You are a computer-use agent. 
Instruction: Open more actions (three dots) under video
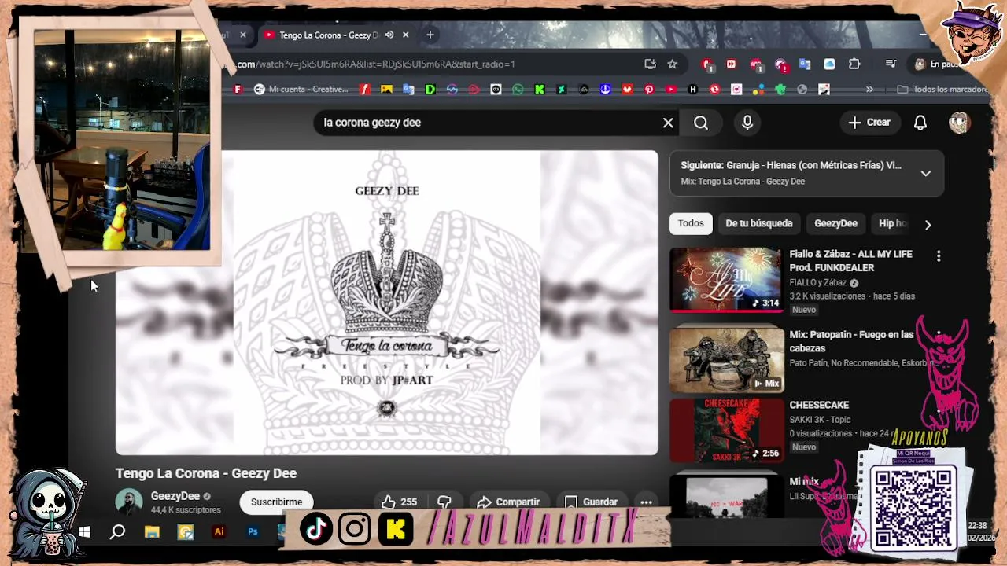click(x=646, y=502)
